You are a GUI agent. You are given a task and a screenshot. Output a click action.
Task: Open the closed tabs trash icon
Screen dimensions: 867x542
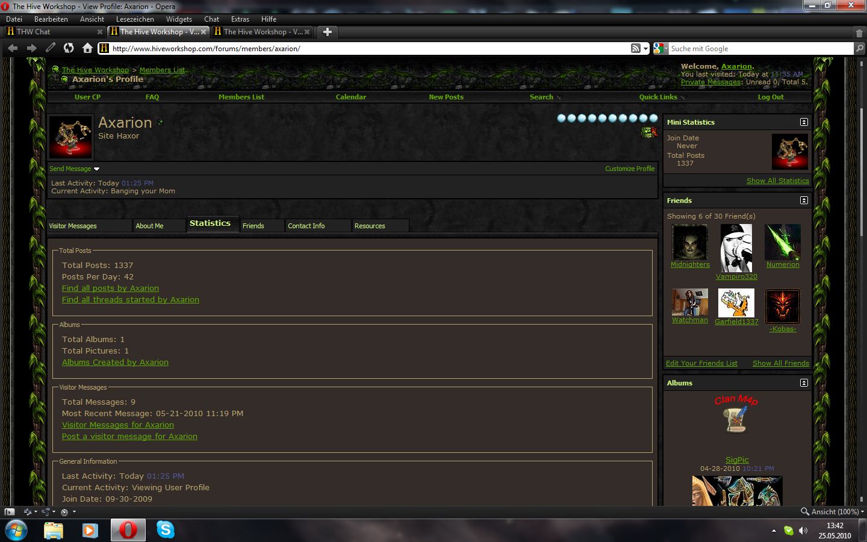(859, 33)
